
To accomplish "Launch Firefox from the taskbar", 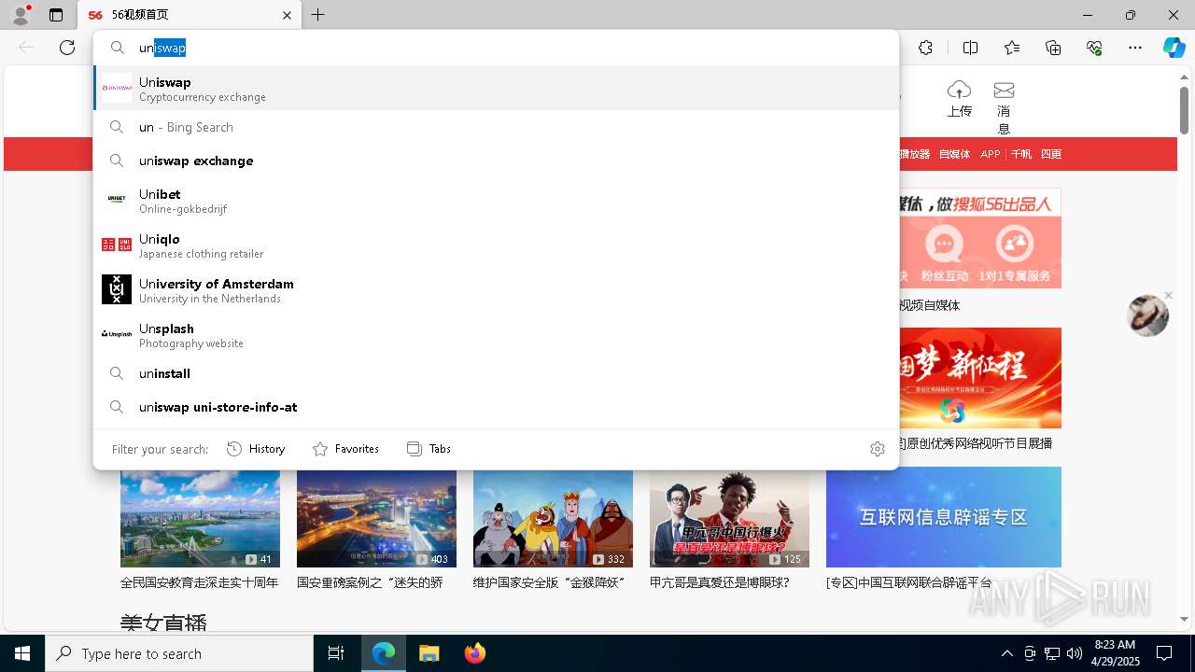I will [x=475, y=653].
